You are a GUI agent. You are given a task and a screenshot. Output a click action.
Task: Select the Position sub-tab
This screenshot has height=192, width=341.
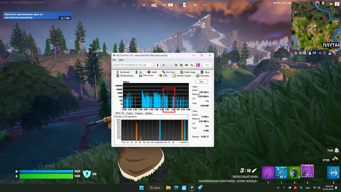click(129, 113)
